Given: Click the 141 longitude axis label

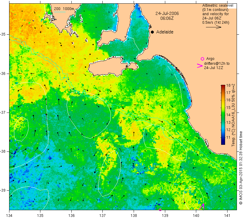Looking at the screenshot, I should click(x=227, y=216).
